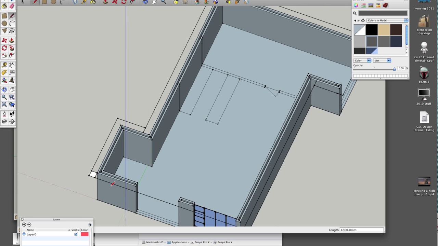
Task: Select Layer0 active radio button
Action: click(24, 234)
